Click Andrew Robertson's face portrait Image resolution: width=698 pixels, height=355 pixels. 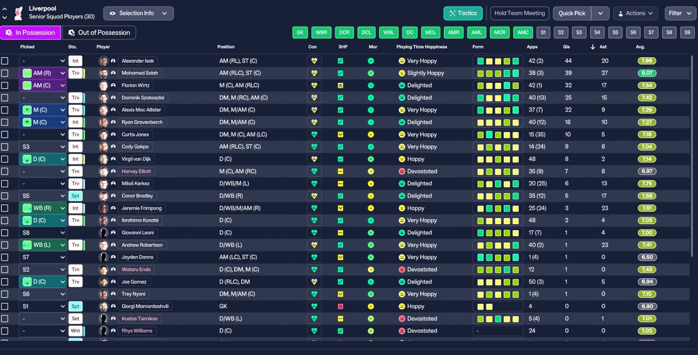click(x=103, y=245)
